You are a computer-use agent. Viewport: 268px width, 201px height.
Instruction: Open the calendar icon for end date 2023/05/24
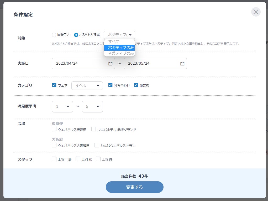coord(182,64)
